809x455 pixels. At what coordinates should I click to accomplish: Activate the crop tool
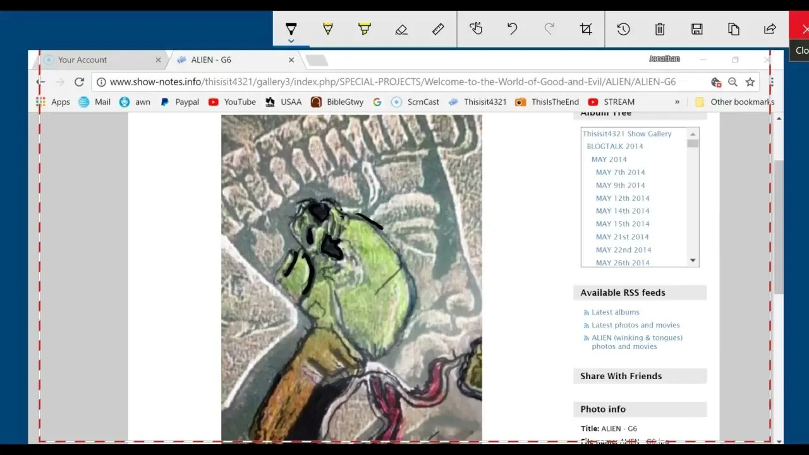point(586,29)
